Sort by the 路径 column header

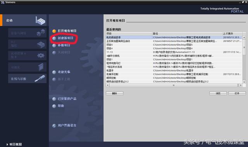click(x=187, y=34)
